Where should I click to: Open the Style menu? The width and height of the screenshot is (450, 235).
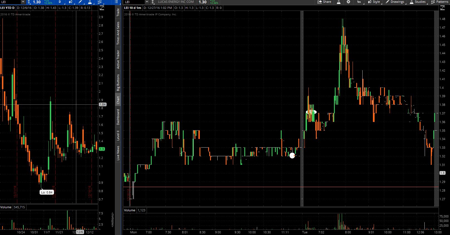374,2
